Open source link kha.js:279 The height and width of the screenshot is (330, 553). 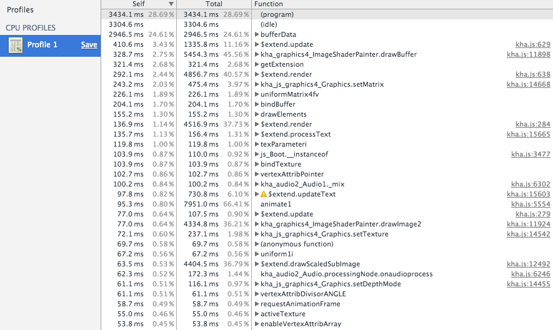(532, 214)
